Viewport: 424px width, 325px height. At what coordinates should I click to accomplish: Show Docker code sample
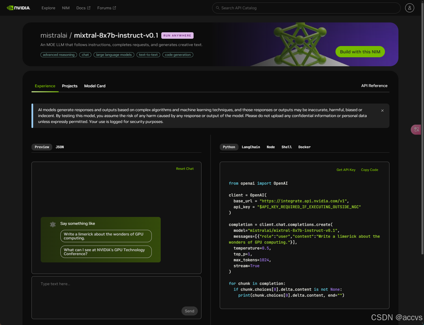pos(305,147)
